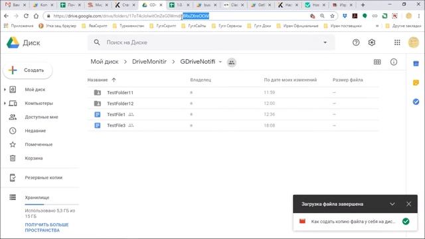This screenshot has width=425, height=239.
Task: Open the Google apps grid
Action: tap(397, 42)
